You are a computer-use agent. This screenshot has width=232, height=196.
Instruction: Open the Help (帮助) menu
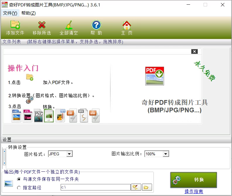pos(28,13)
